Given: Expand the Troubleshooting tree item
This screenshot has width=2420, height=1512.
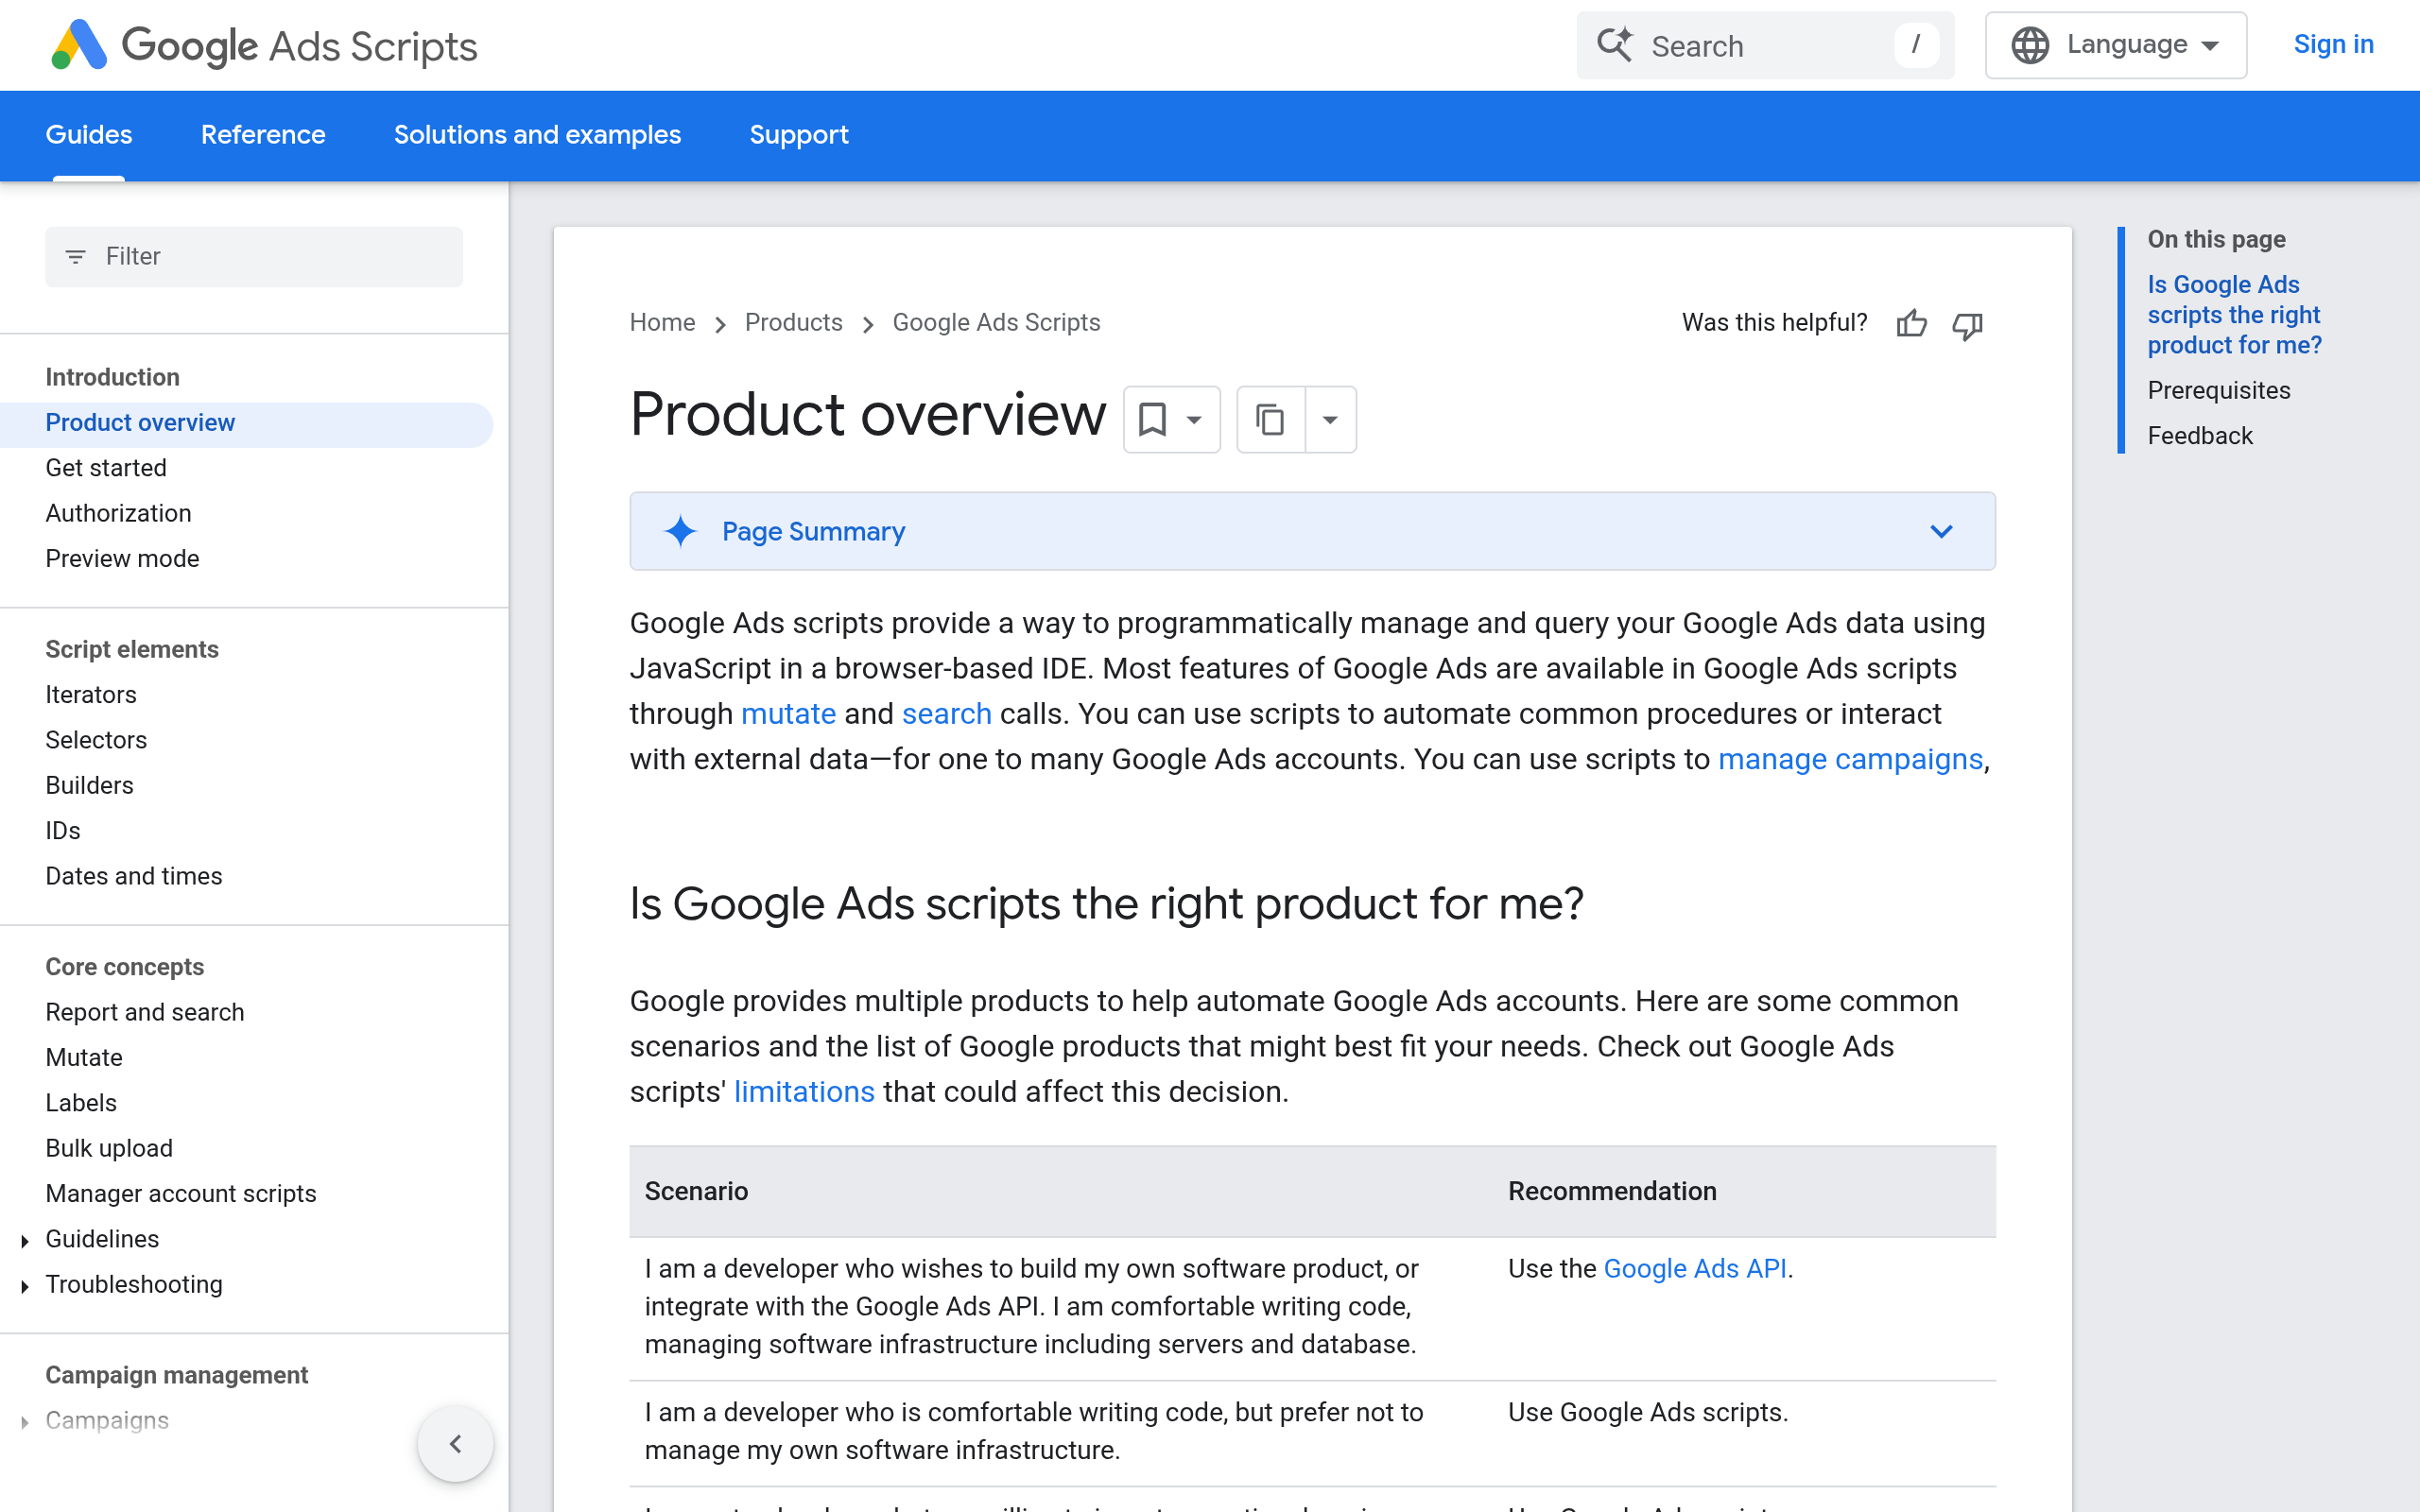Looking at the screenshot, I should click(x=25, y=1286).
